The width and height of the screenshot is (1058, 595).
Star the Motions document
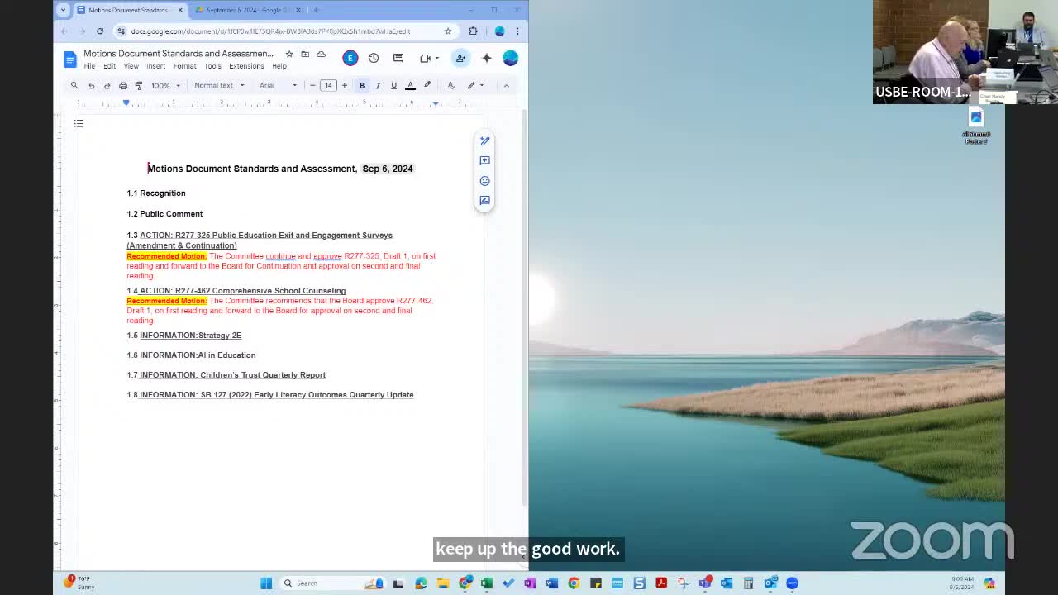tap(288, 54)
